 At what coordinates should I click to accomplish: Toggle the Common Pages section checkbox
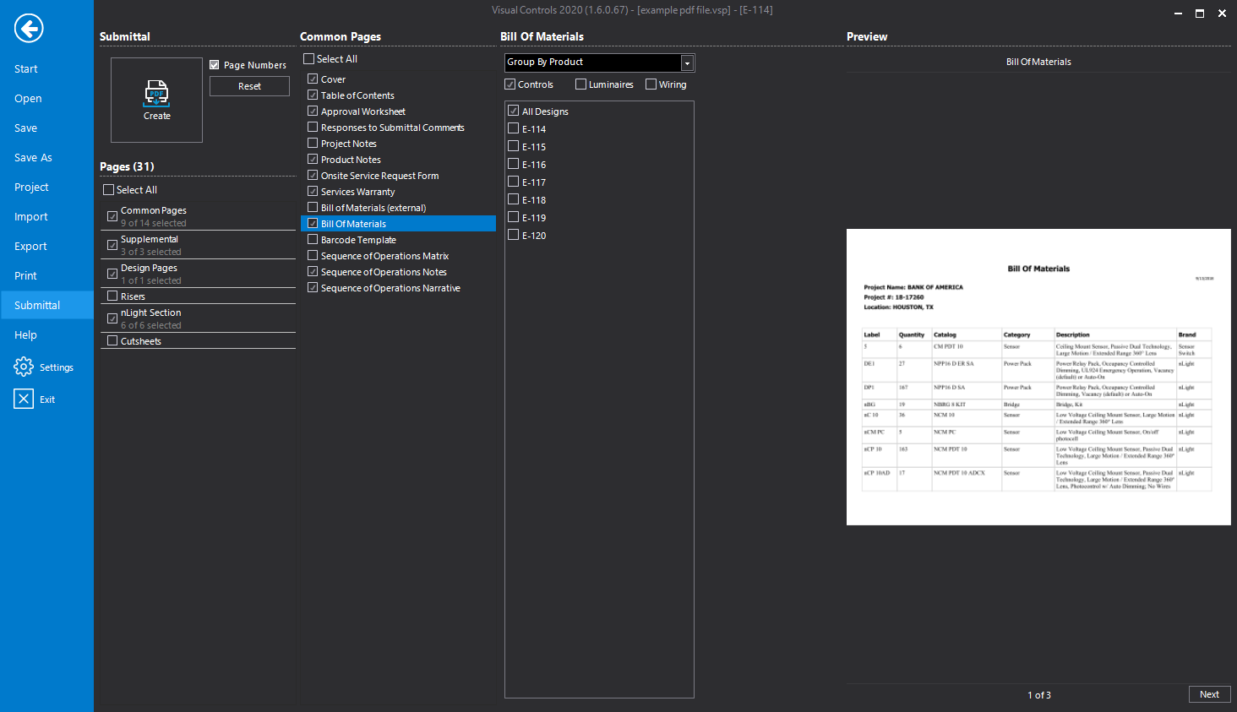(x=112, y=216)
